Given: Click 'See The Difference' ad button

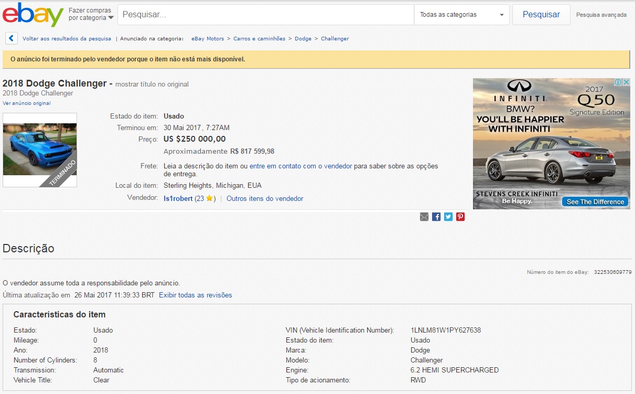Looking at the screenshot, I should click(595, 202).
